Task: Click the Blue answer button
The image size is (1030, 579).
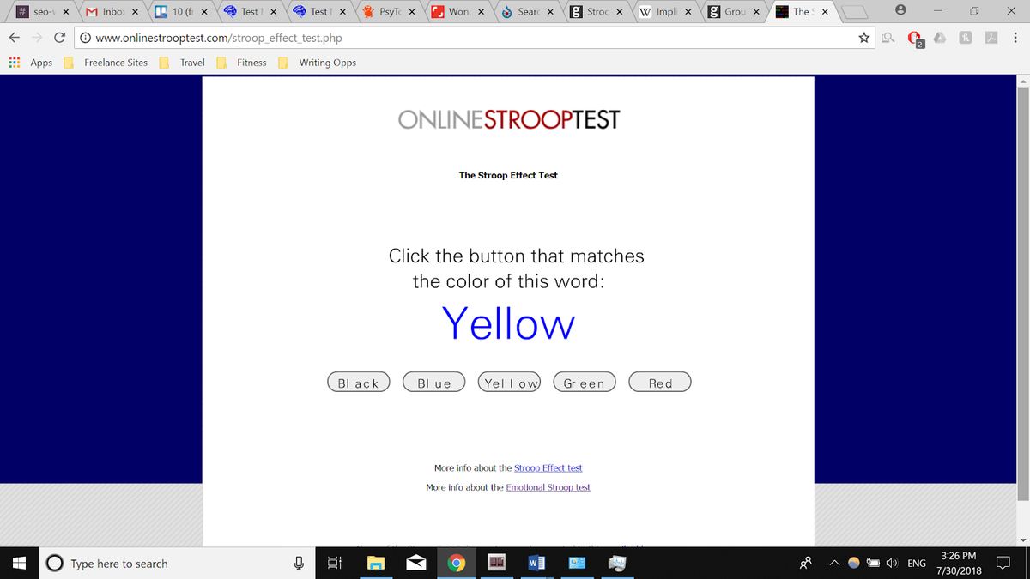Action: 433,383
